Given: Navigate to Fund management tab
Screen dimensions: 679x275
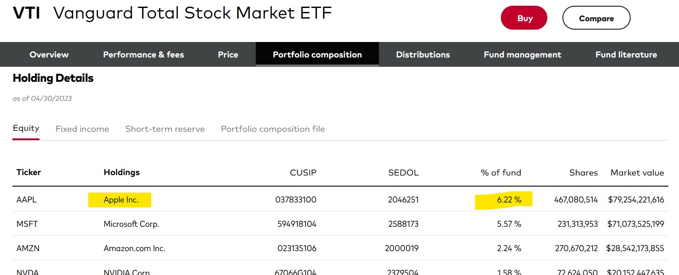Looking at the screenshot, I should click(522, 55).
